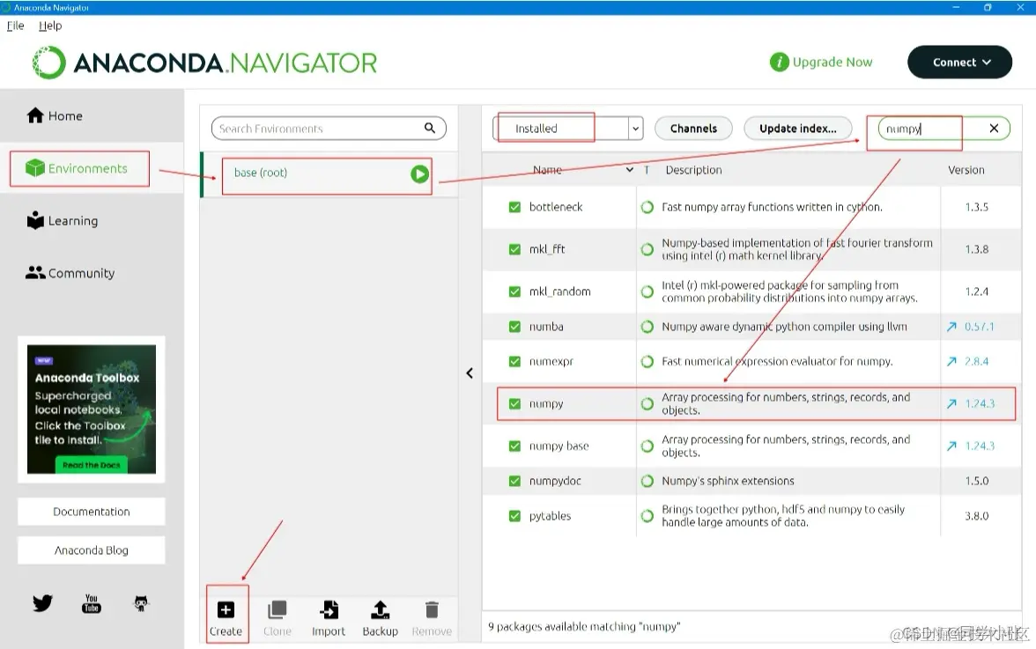The height and width of the screenshot is (649, 1036).
Task: Create a new environment
Action: point(226,618)
